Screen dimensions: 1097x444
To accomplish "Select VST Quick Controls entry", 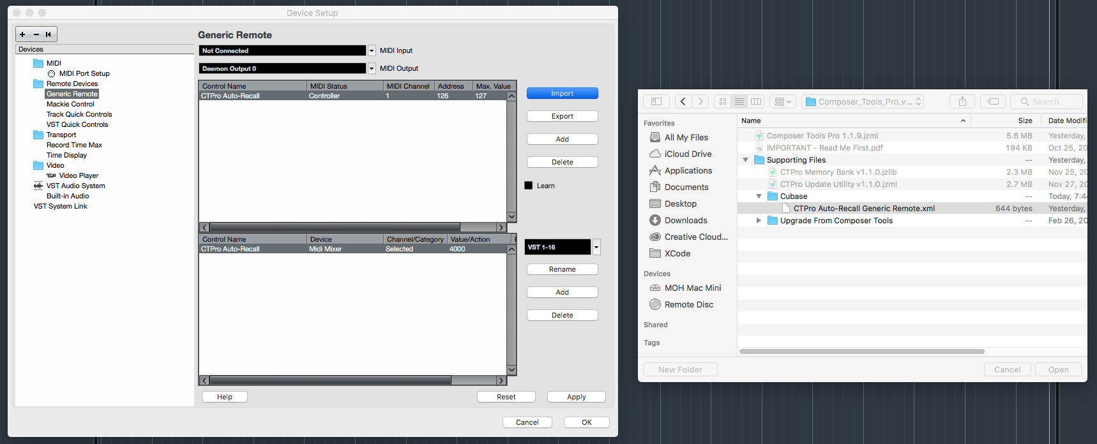I will click(x=77, y=124).
